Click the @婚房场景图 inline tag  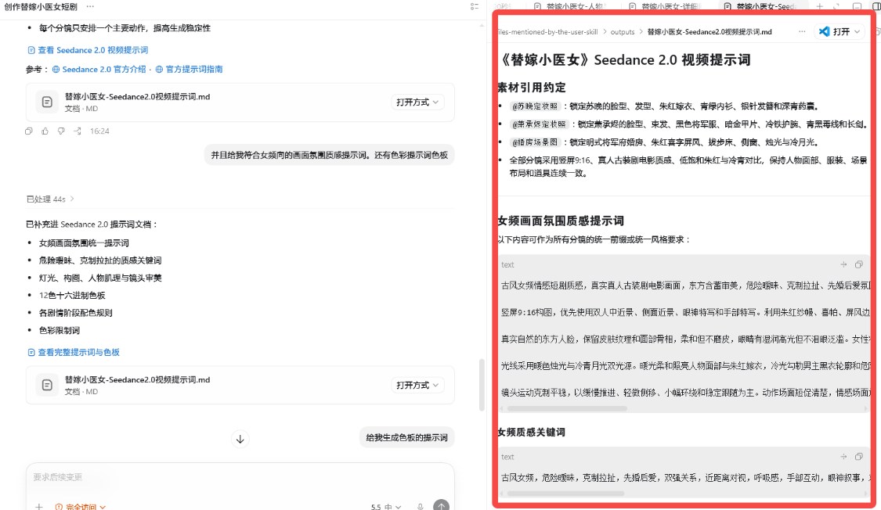click(x=535, y=142)
